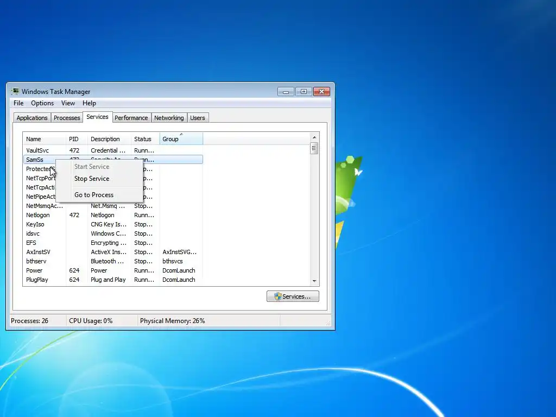Switch to the Applications tab
This screenshot has height=417, width=556.
click(32, 118)
